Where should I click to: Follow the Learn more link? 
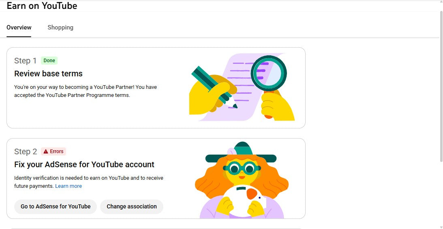point(68,186)
